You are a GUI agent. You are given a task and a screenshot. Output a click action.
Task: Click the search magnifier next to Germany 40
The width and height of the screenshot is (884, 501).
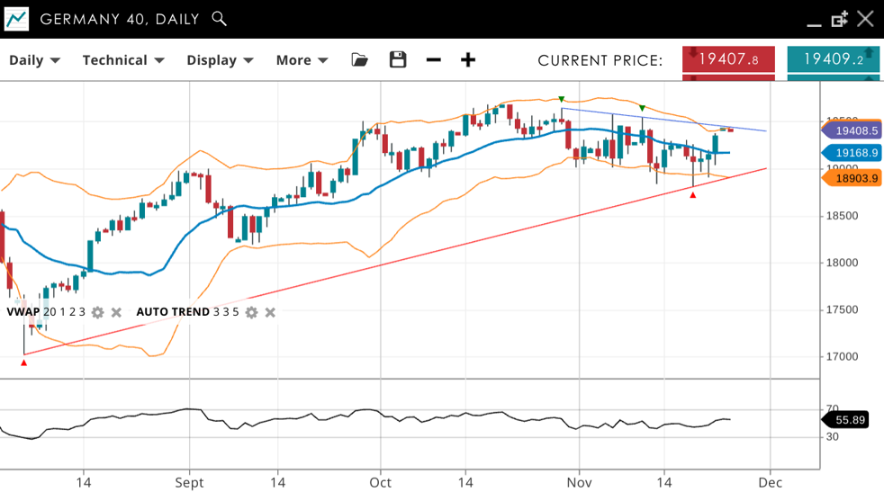click(219, 19)
